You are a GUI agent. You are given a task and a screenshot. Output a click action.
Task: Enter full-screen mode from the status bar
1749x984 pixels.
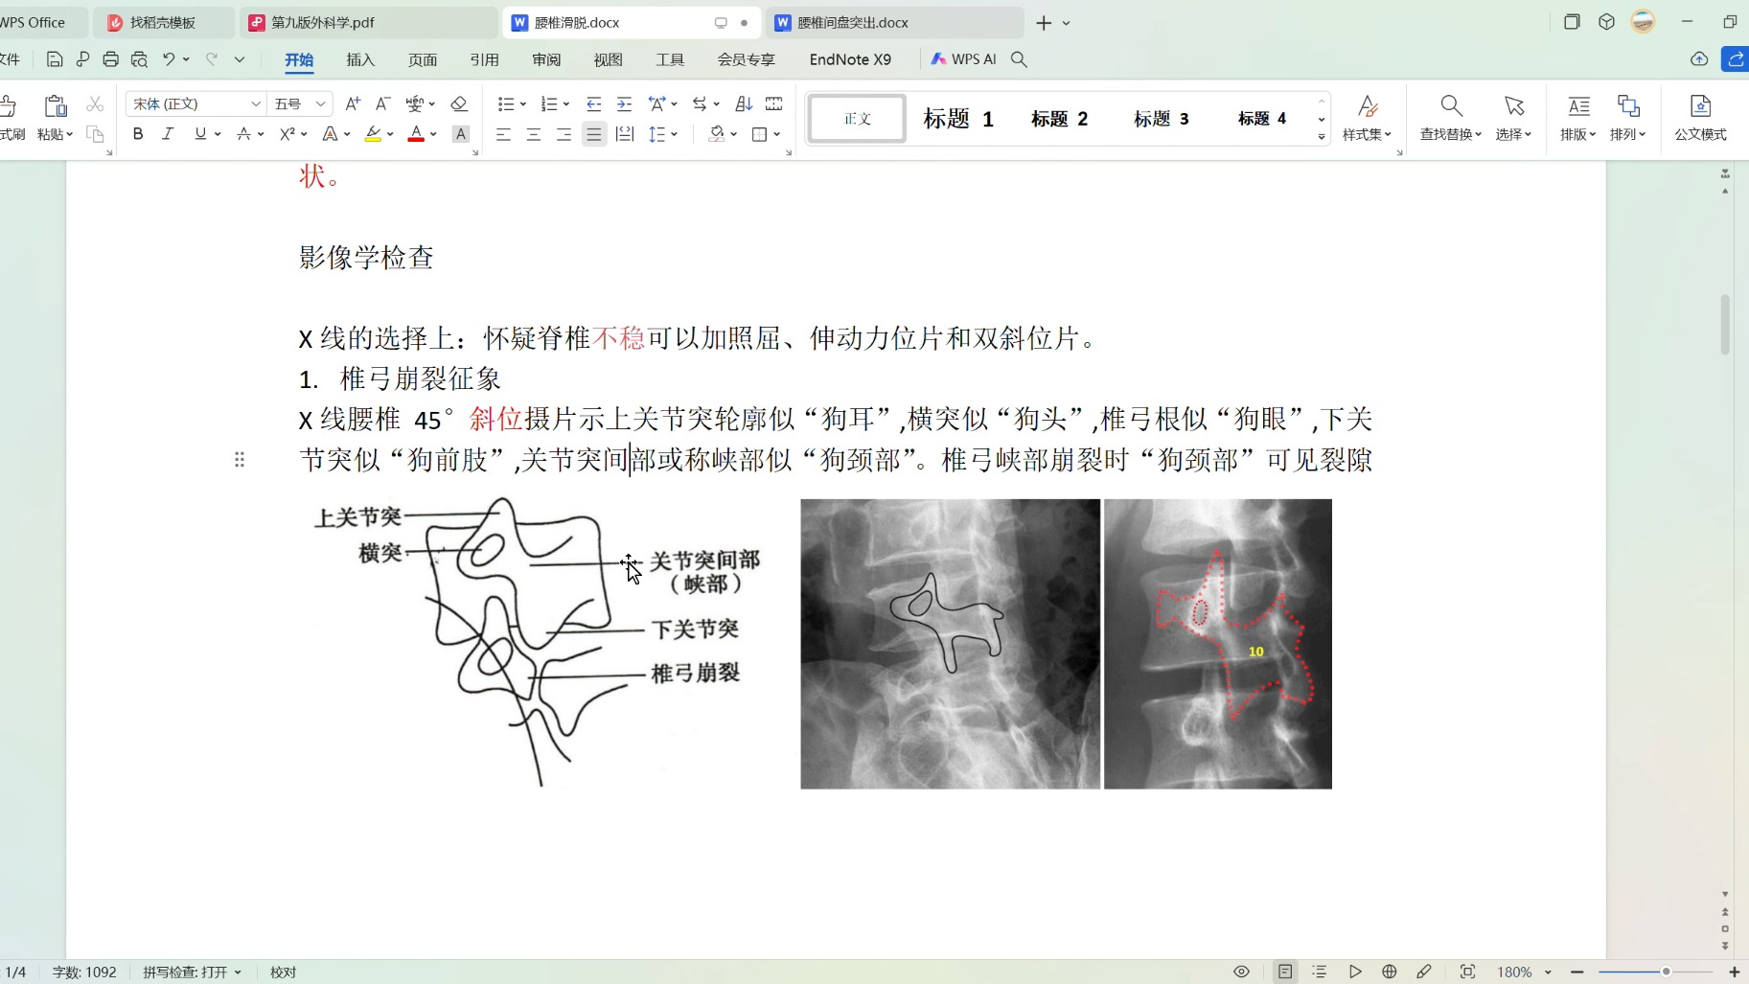click(x=1468, y=972)
